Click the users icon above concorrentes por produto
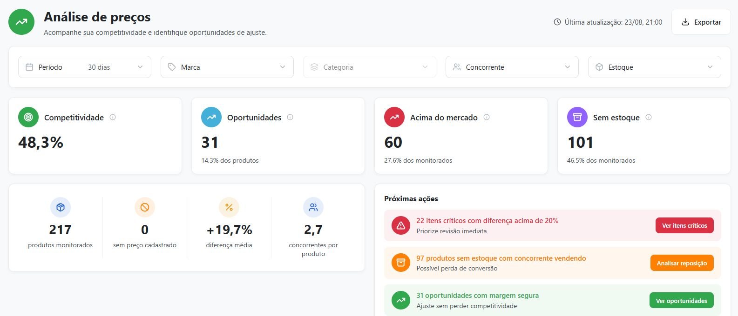The image size is (738, 316). pyautogui.click(x=313, y=207)
